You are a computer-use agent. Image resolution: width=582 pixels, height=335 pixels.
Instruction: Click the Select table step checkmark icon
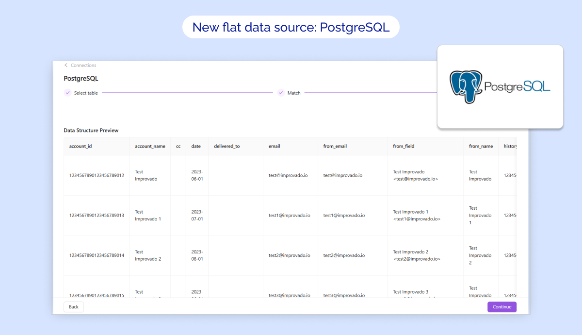click(x=67, y=93)
